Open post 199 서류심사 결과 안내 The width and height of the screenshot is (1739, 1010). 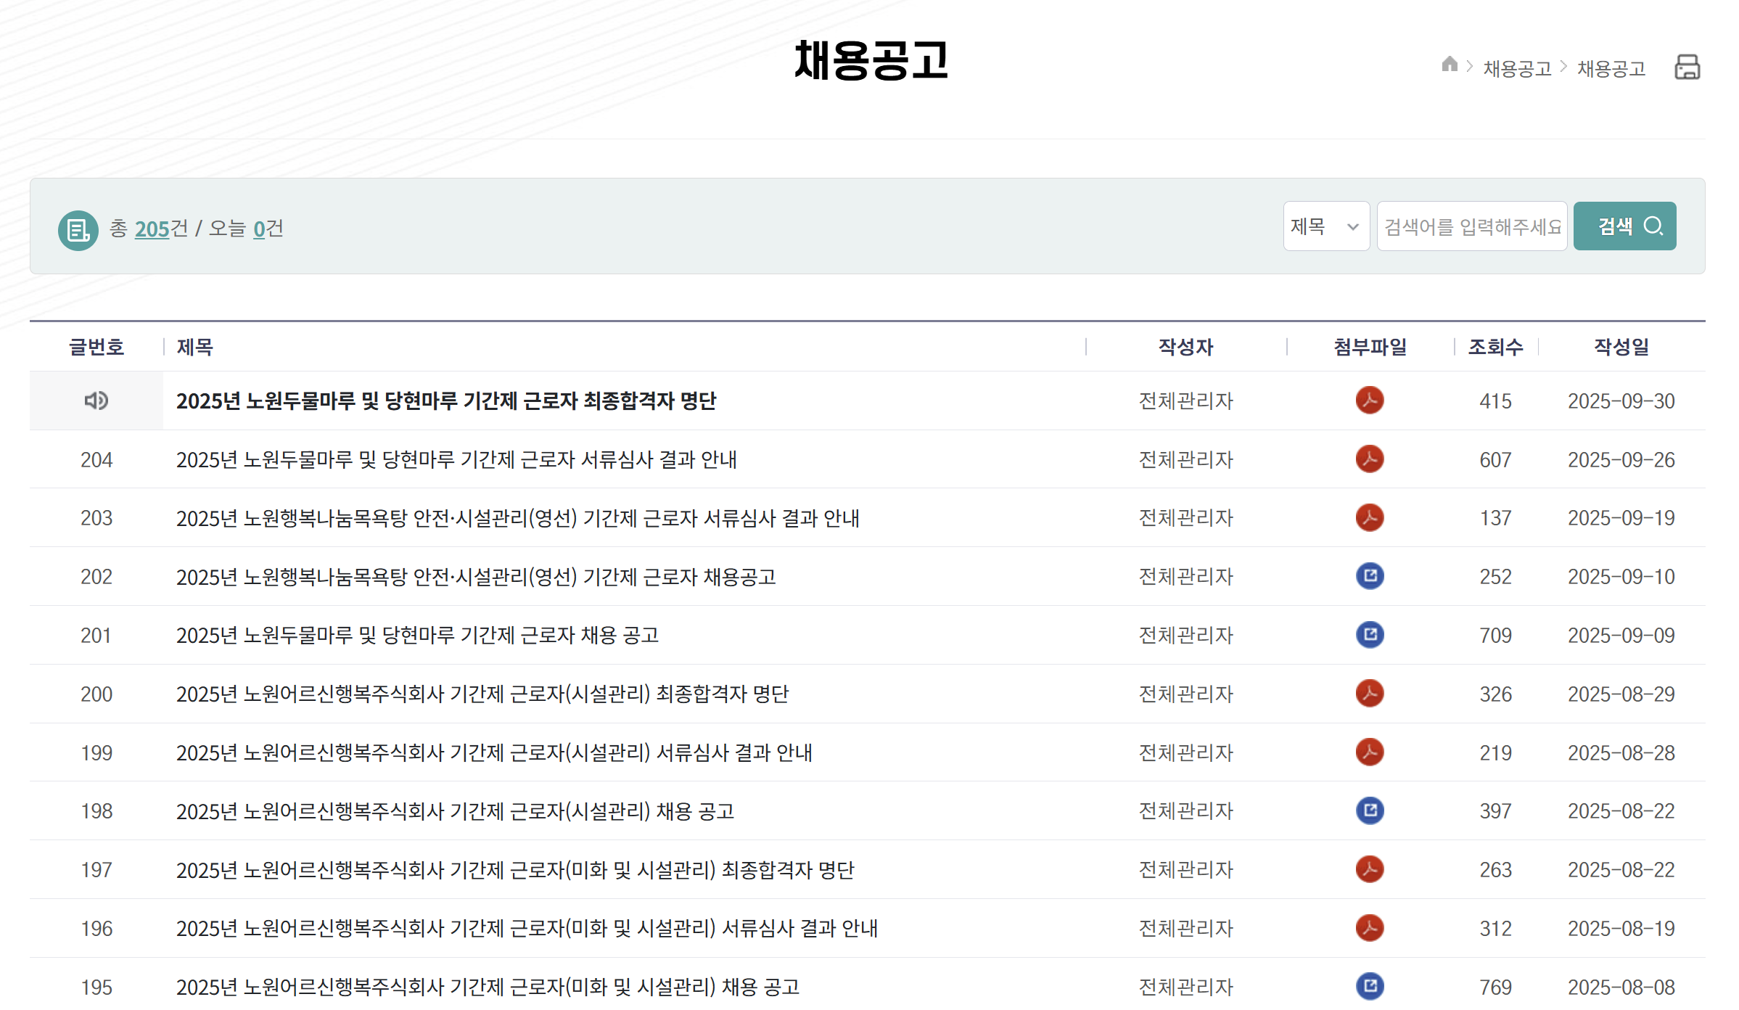(x=493, y=752)
